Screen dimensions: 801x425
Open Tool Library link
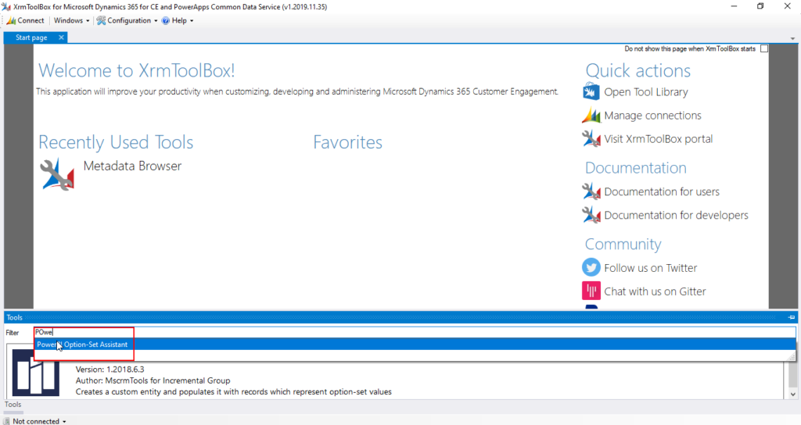click(645, 92)
